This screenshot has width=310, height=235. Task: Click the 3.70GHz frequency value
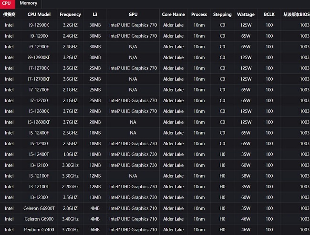click(70, 229)
